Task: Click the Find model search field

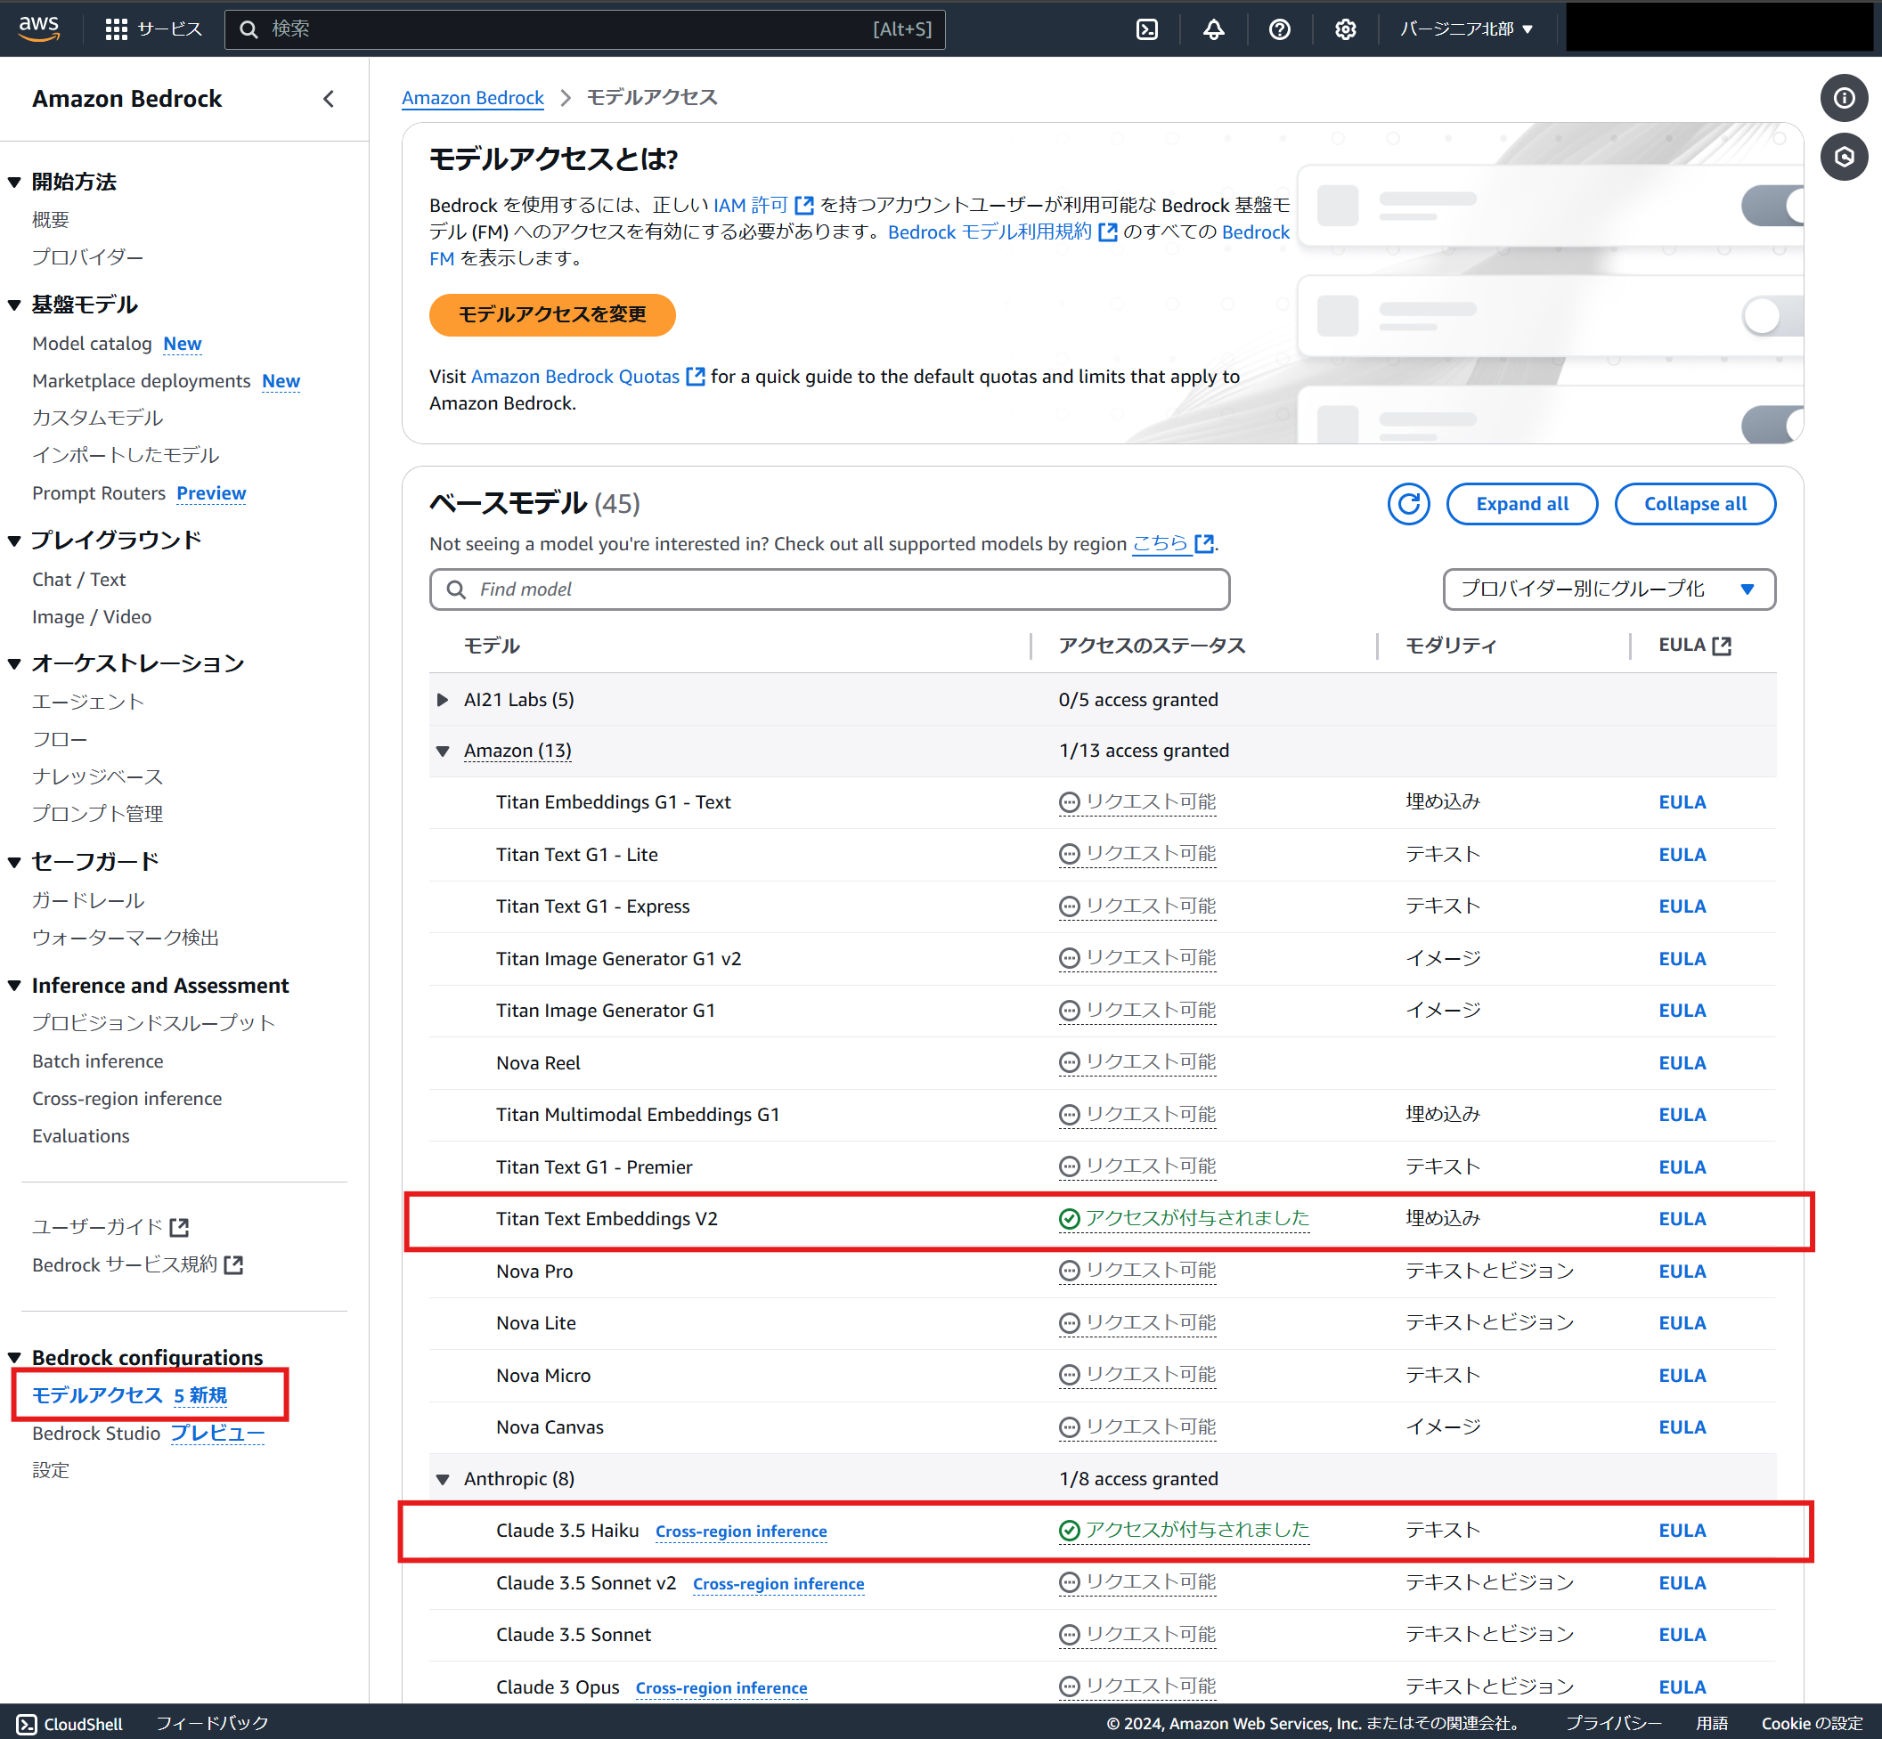Action: pyautogui.click(x=829, y=589)
